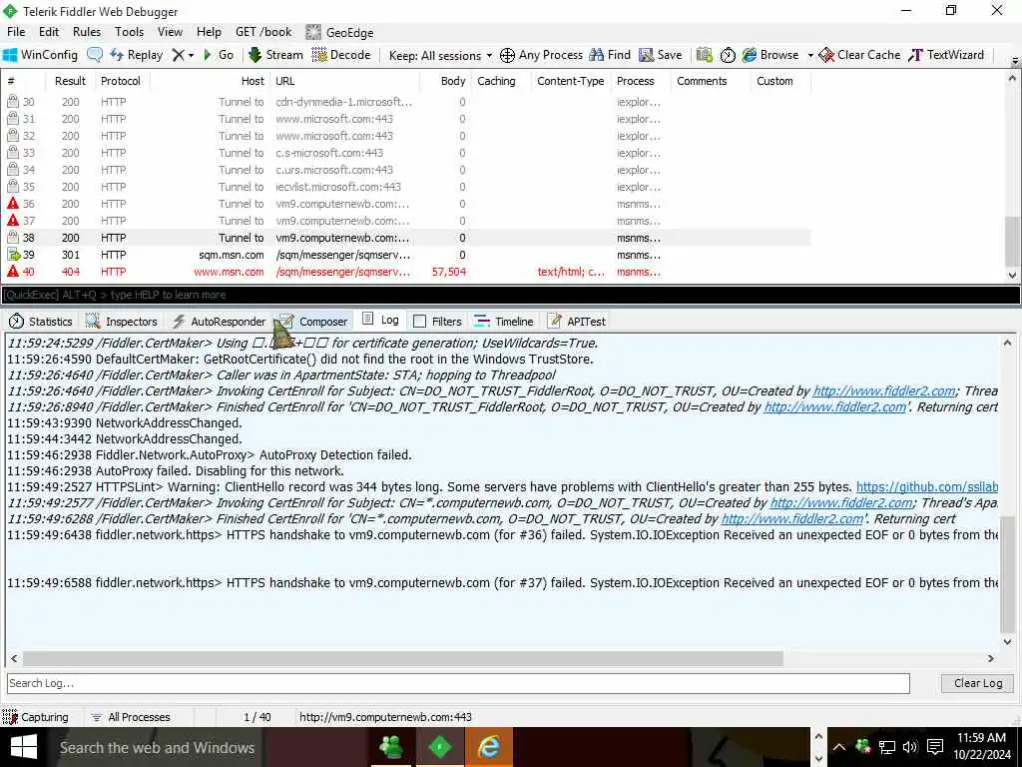Open Keep: All sessions dropdown
Image resolution: width=1022 pixels, height=767 pixels.
pyautogui.click(x=440, y=56)
